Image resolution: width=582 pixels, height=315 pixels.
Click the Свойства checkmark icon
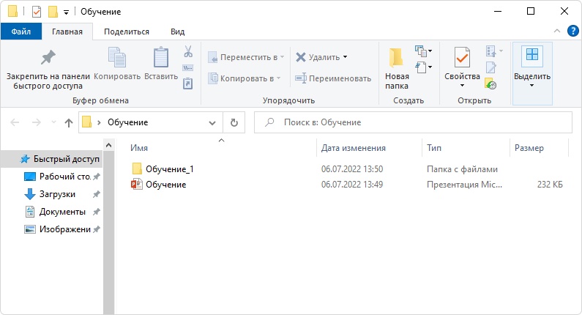click(x=462, y=57)
